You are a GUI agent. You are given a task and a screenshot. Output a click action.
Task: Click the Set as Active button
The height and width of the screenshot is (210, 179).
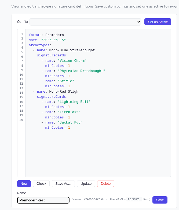pos(158,22)
